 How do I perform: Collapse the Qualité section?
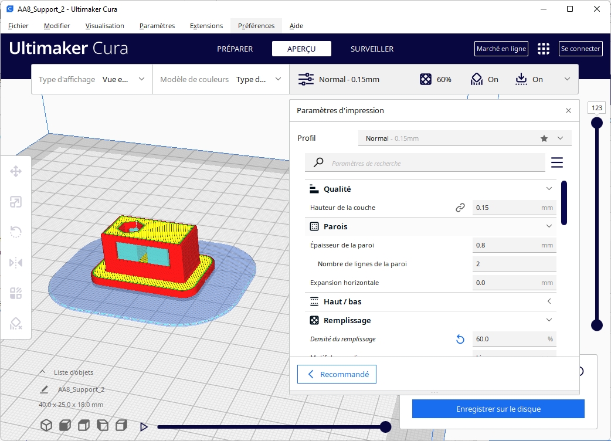click(549, 189)
